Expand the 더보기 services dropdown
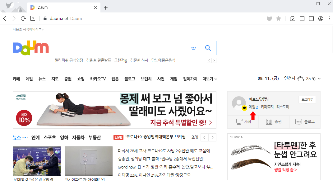Screen dimensions: 333x181 210,79
